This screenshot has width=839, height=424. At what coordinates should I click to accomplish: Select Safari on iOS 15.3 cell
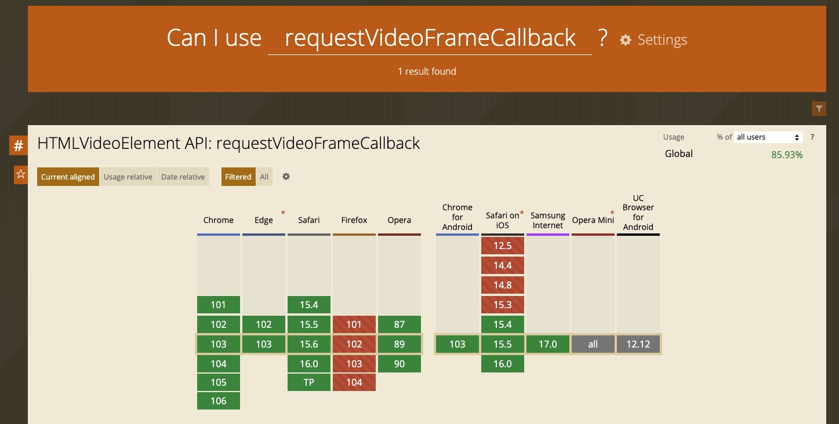[503, 305]
